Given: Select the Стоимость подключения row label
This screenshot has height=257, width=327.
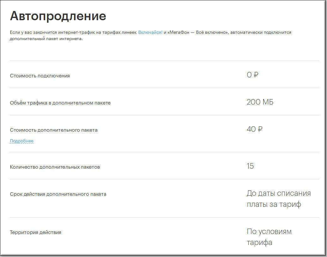Looking at the screenshot, I should coord(40,76).
